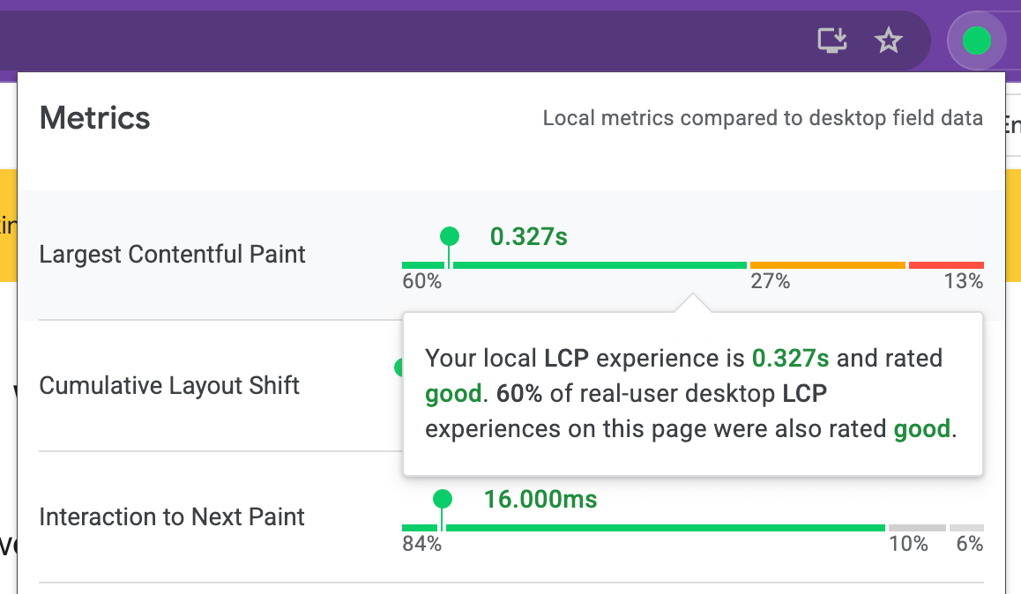1021x594 pixels.
Task: Click the desktop field data subtitle text
Action: pos(762,118)
